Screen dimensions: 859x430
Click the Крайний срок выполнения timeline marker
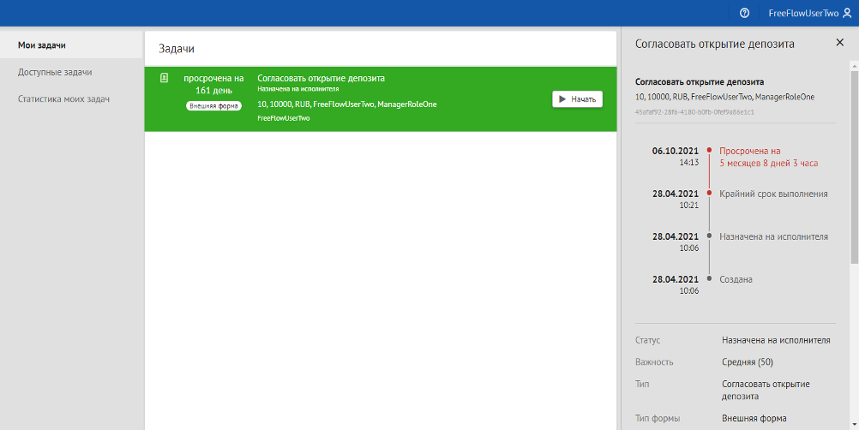[709, 193]
